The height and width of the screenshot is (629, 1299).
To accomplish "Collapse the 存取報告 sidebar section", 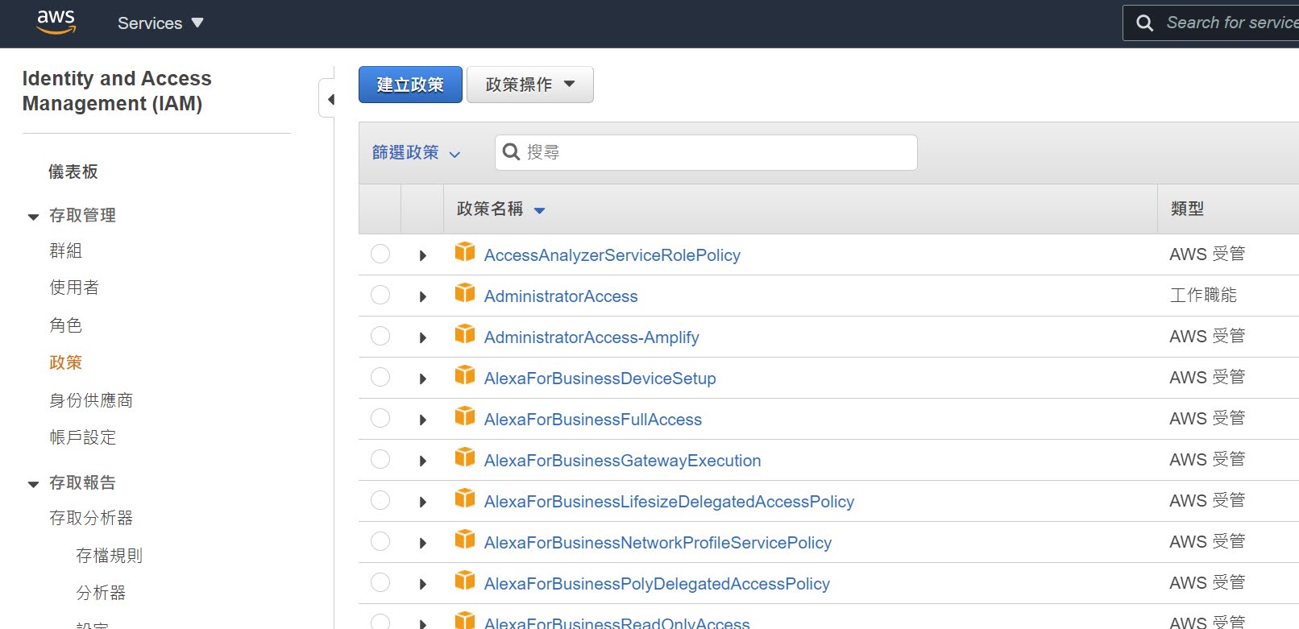I will 33,484.
